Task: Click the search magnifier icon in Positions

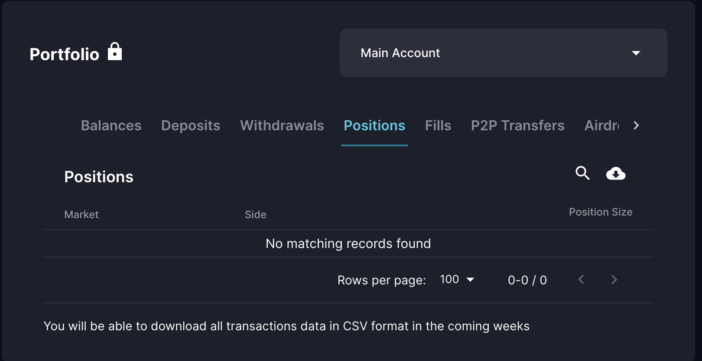Action: 582,173
